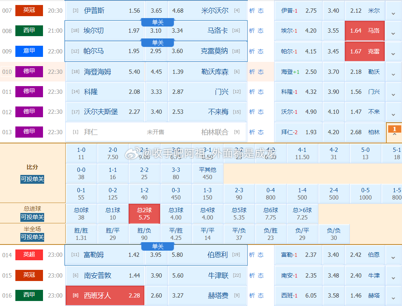Select the 1.64 马洛 odds cell

click(364, 31)
